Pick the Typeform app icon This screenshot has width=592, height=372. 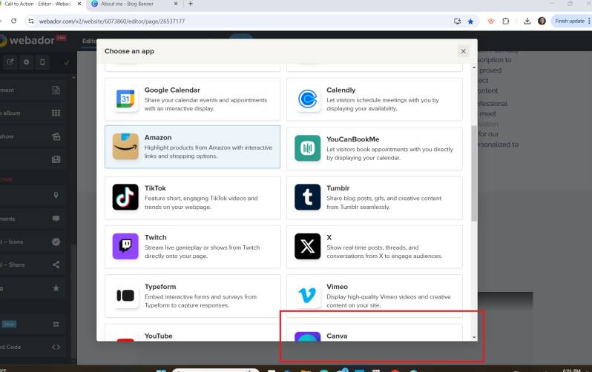[x=125, y=296]
